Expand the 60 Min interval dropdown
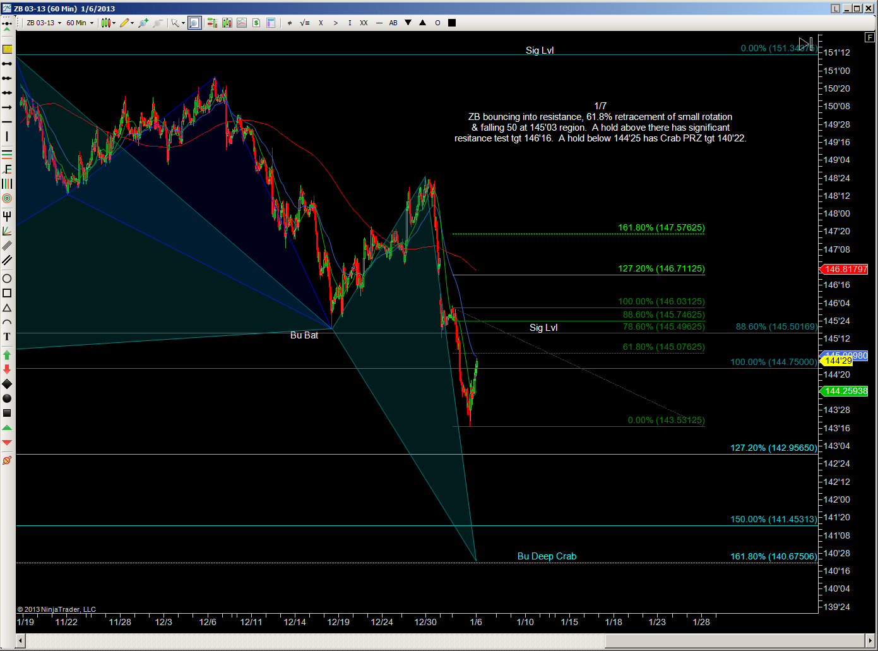This screenshot has width=878, height=651. tap(80, 23)
